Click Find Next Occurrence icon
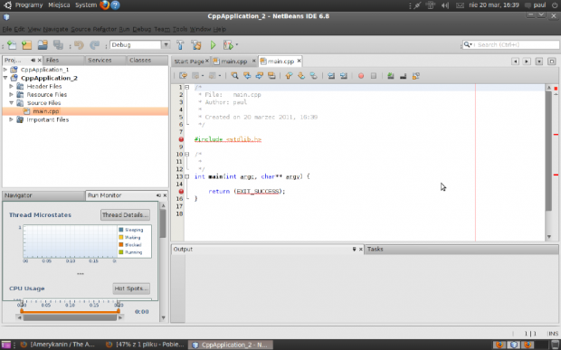Image resolution: width=561 pixels, height=350 pixels. point(260,76)
